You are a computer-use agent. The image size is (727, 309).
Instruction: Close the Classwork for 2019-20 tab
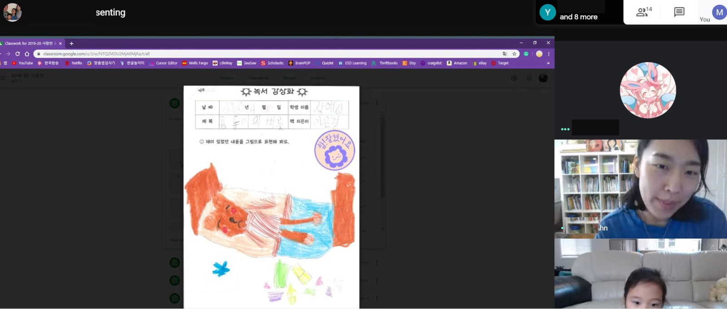pos(60,44)
